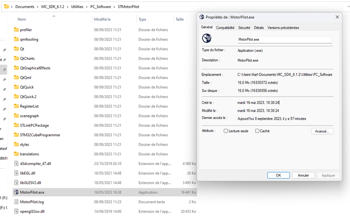Click the location path C:\Users\Karl text
Screen dimensions: 350x217
click(x=284, y=75)
